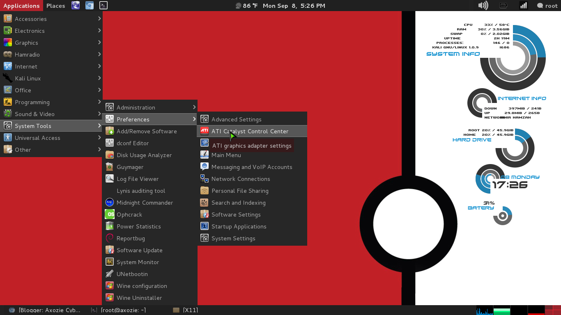Click the Main Menu icon
The width and height of the screenshot is (561, 315).
[205, 155]
